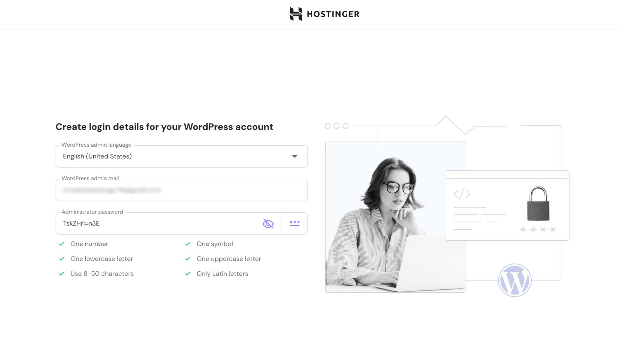This screenshot has height=359, width=619.
Task: Click the Create login details heading
Action: pos(164,127)
